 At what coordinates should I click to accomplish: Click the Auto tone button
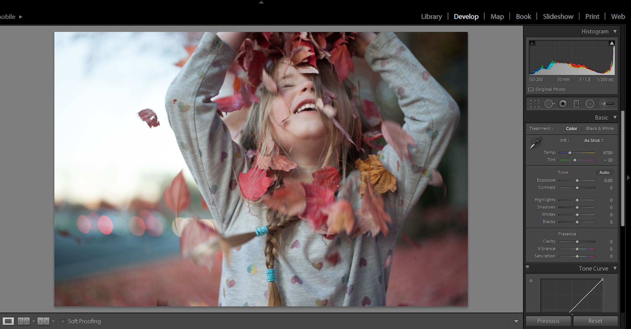pyautogui.click(x=604, y=172)
